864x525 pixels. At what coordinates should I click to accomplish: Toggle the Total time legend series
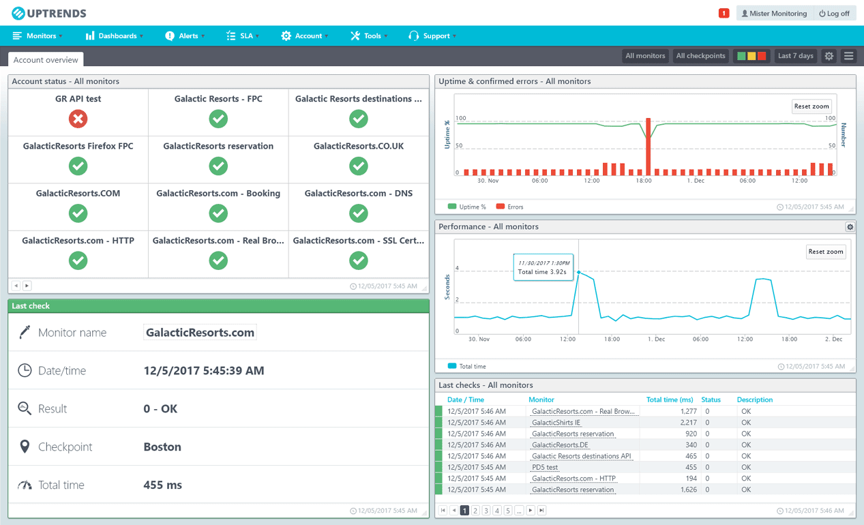[466, 366]
